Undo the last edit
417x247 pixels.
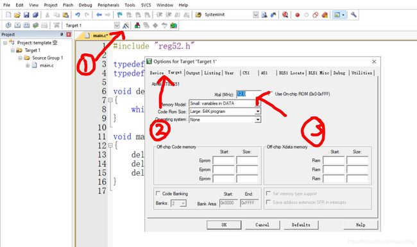(x=78, y=15)
